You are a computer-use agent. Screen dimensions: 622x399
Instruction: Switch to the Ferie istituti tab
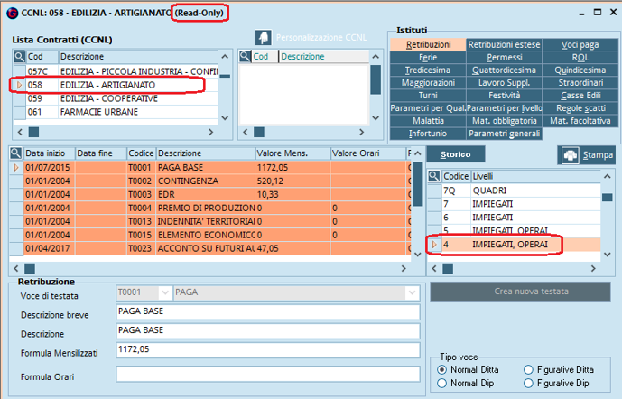pyautogui.click(x=428, y=57)
